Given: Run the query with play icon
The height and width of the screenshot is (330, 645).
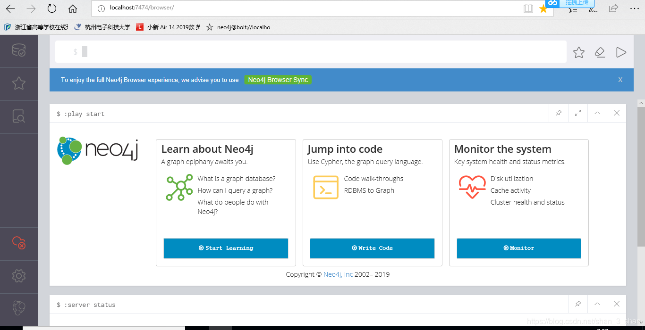Looking at the screenshot, I should (621, 52).
